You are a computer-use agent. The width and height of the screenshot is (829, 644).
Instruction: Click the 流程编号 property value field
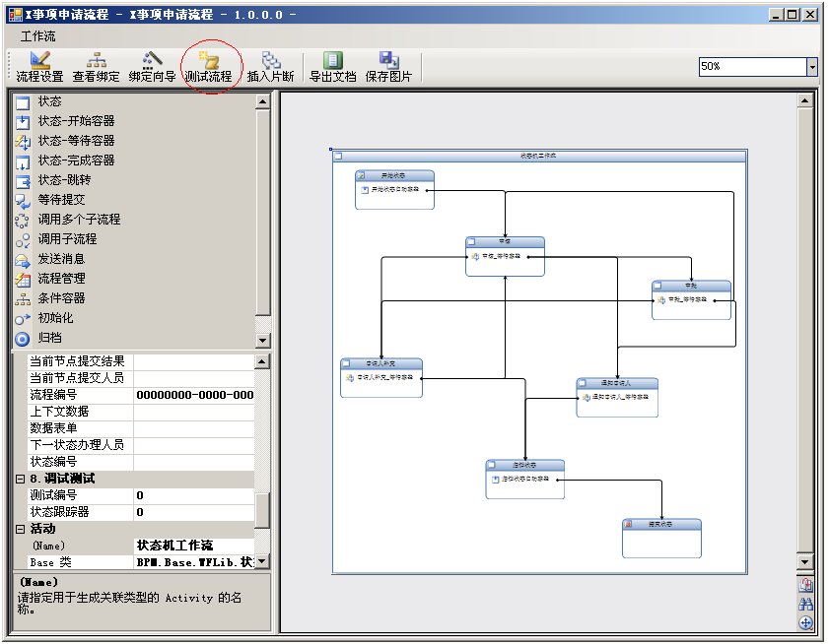point(194,395)
